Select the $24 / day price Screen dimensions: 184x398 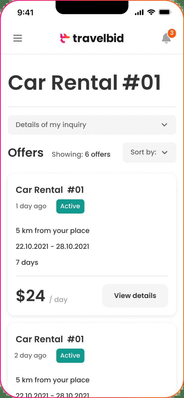pos(41,296)
